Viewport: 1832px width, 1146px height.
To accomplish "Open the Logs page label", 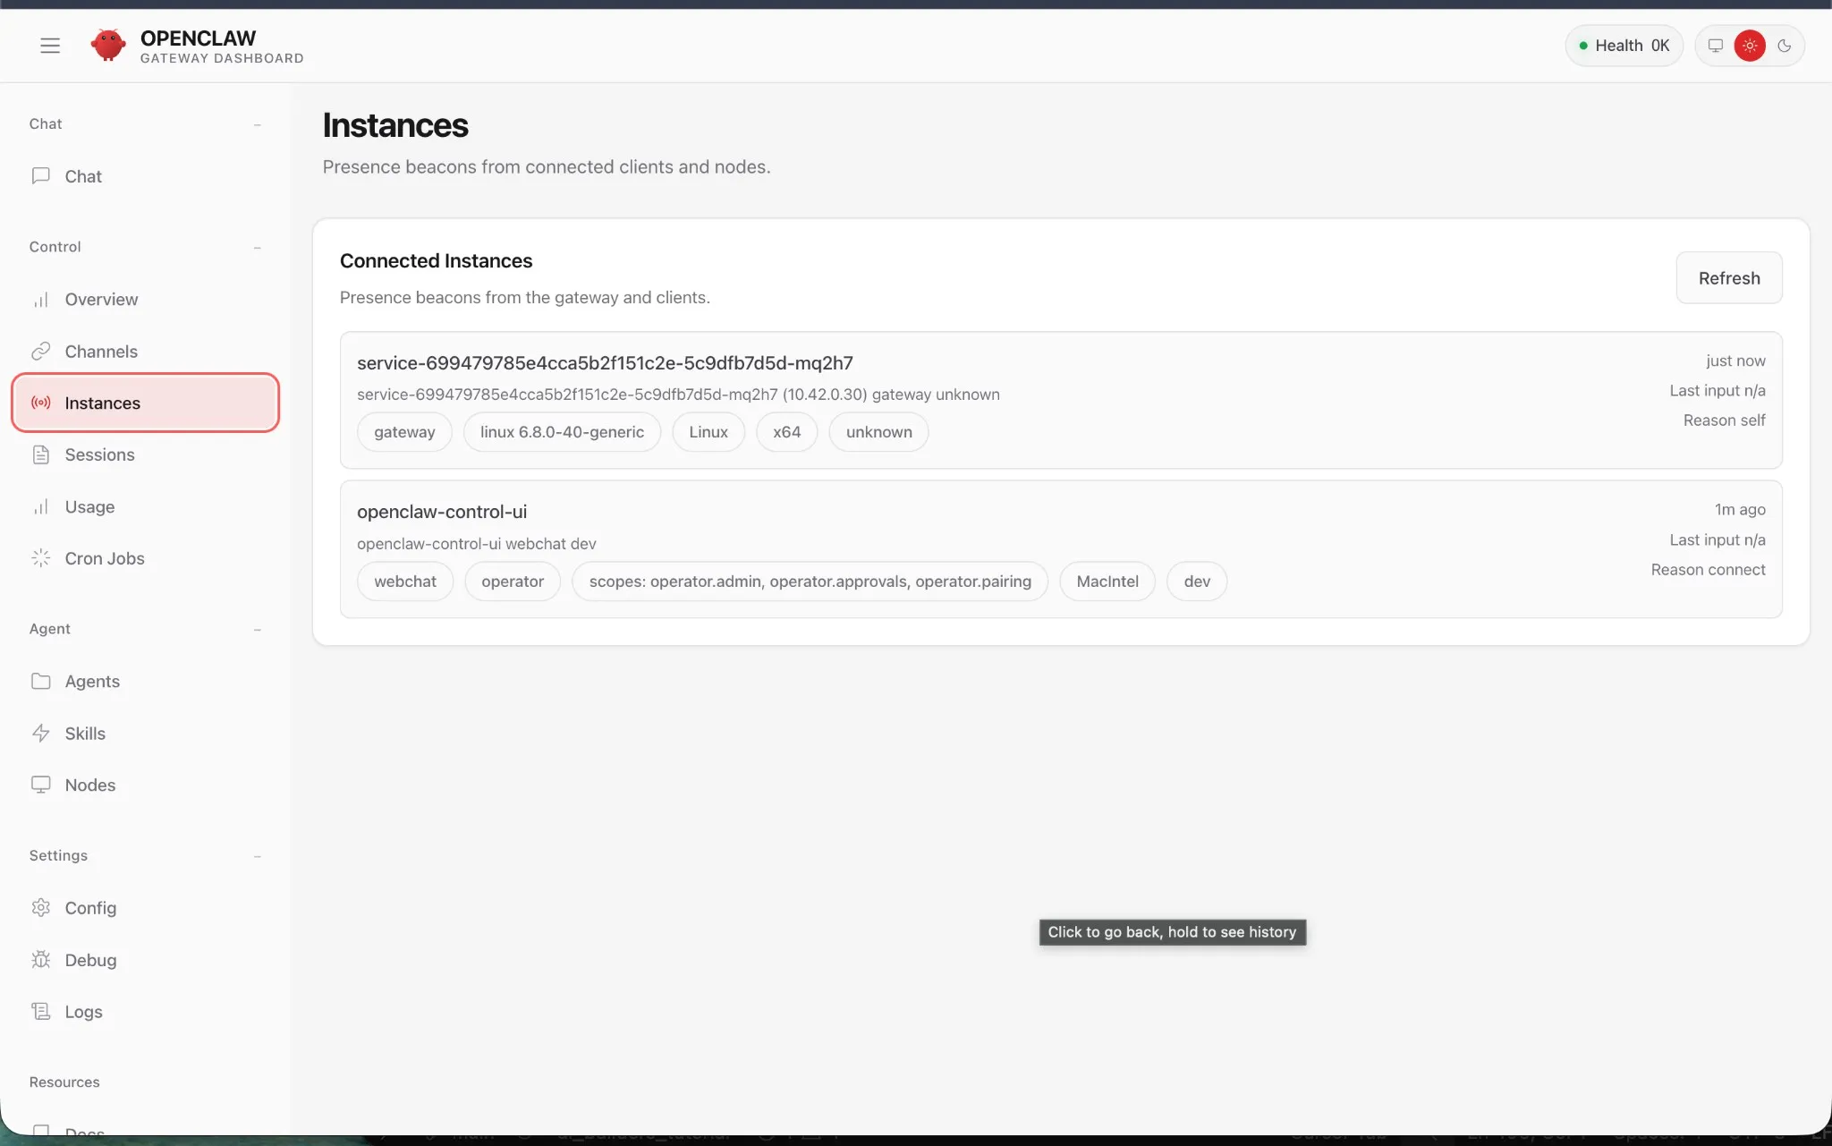I will pos(83,1012).
